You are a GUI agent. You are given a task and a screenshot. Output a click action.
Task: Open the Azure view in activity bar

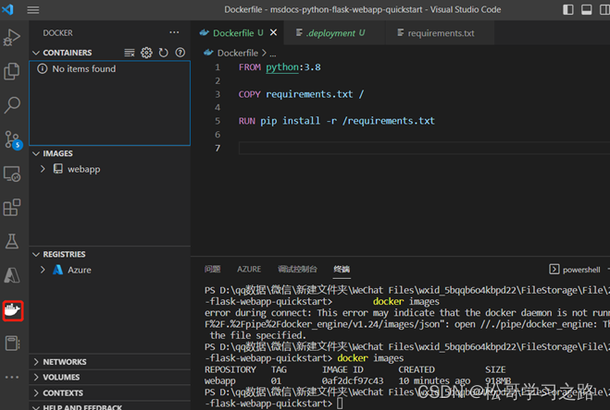tap(12, 275)
